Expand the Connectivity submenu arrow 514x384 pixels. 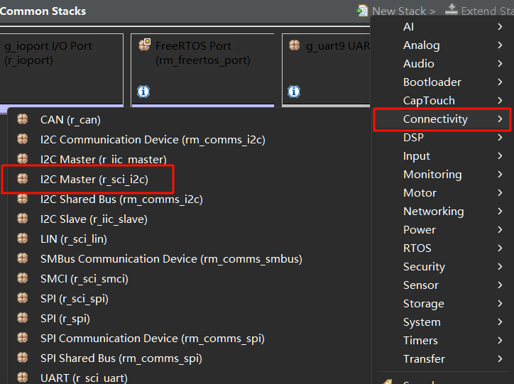tap(500, 119)
